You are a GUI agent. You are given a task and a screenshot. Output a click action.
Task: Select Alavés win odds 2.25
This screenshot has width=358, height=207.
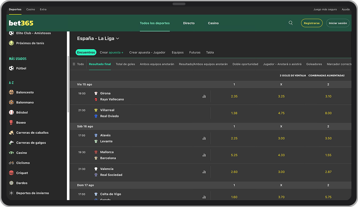click(x=234, y=138)
